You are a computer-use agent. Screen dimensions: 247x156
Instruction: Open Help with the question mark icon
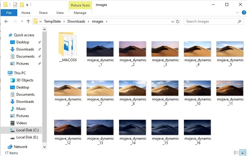pyautogui.click(x=244, y=12)
